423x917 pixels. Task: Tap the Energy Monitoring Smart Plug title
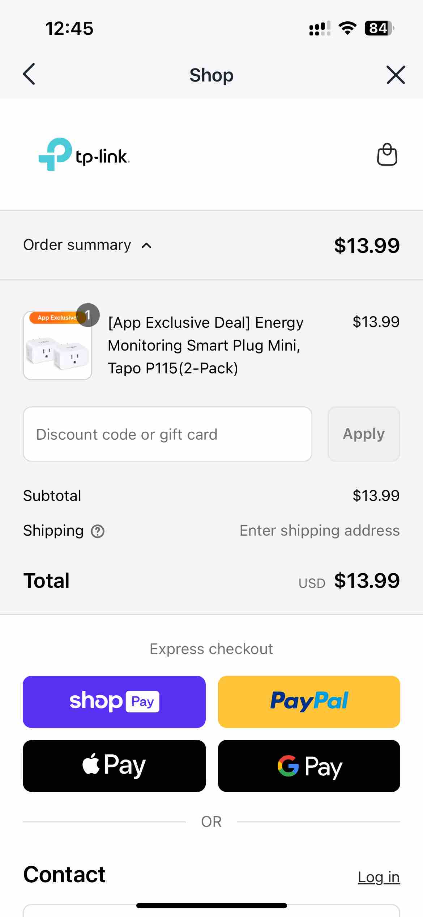click(x=206, y=345)
